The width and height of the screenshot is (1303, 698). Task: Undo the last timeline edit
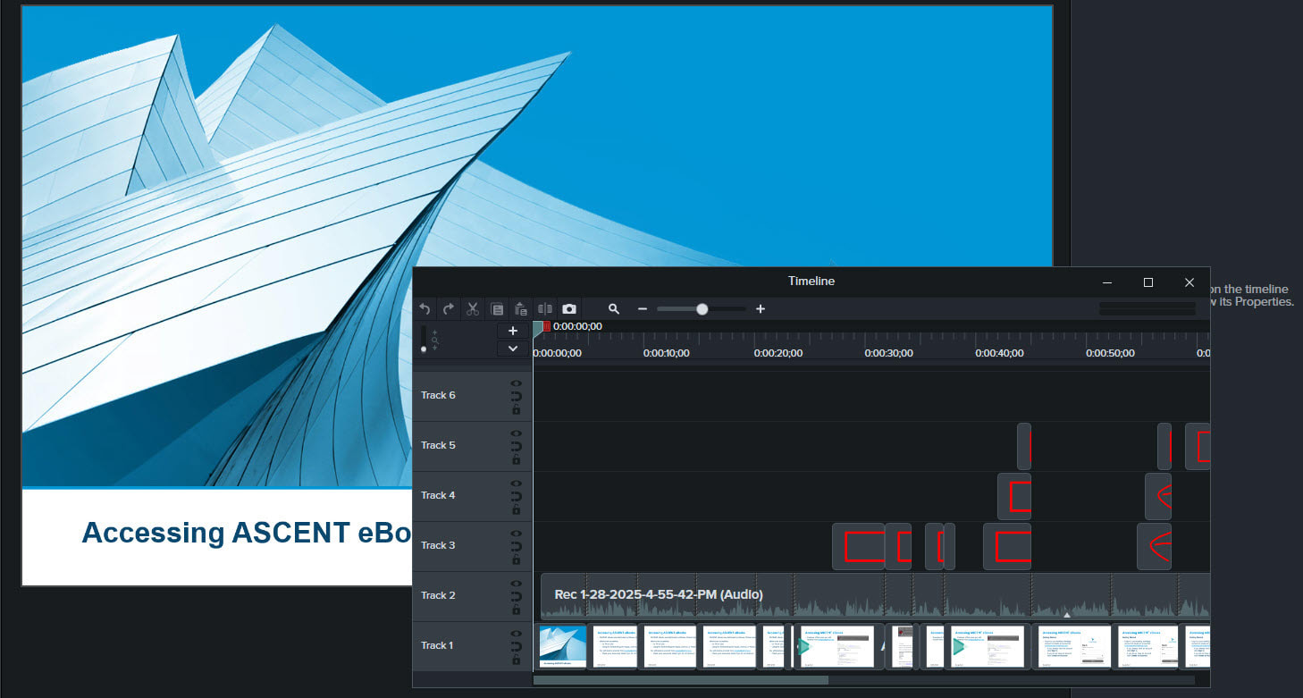(425, 309)
